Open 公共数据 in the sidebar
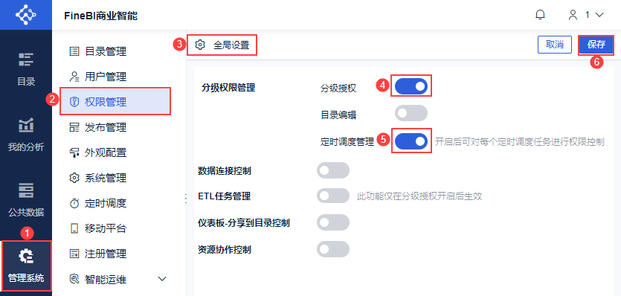This screenshot has height=296, width=621. coord(26,199)
